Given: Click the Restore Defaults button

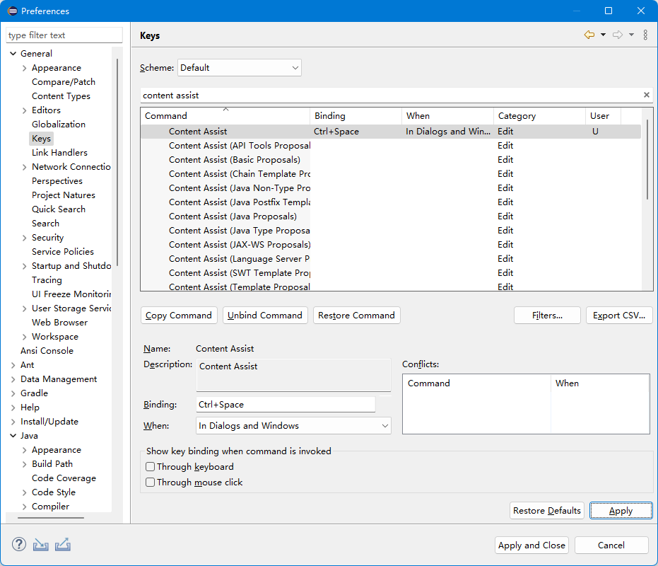Looking at the screenshot, I should click(546, 511).
